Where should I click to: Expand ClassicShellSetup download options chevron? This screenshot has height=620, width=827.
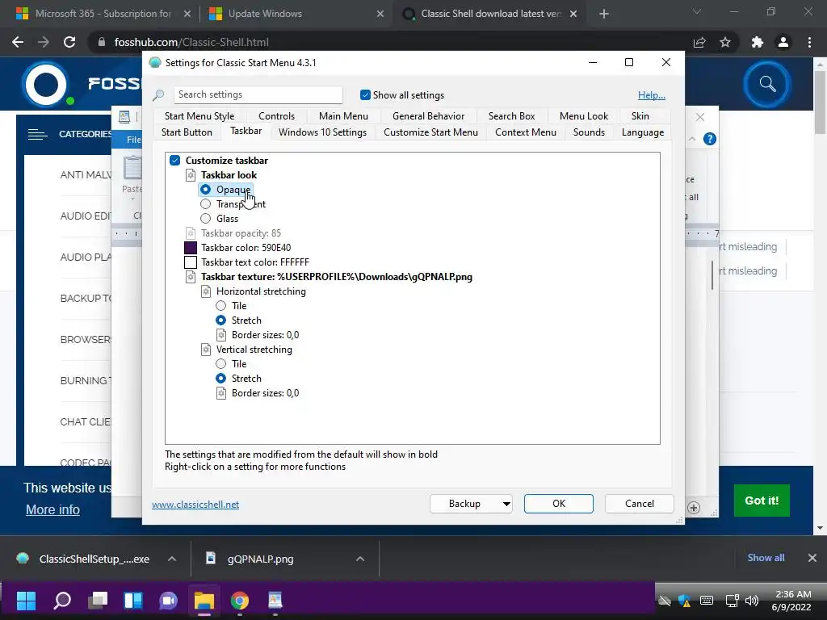[172, 559]
